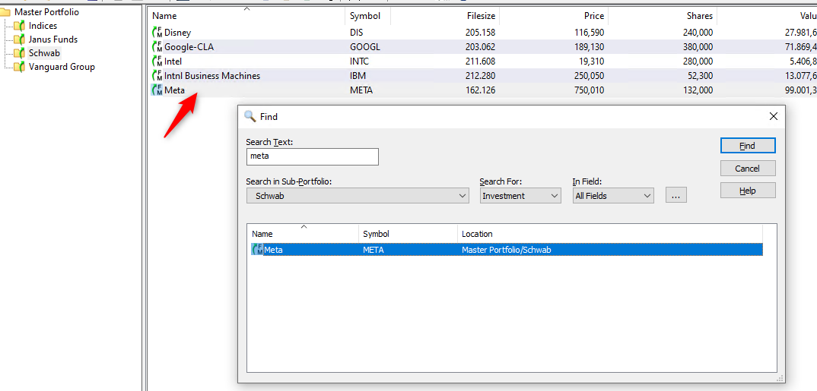817x391 pixels.
Task: Click Intel's filesize 211.608
Action: click(x=481, y=61)
